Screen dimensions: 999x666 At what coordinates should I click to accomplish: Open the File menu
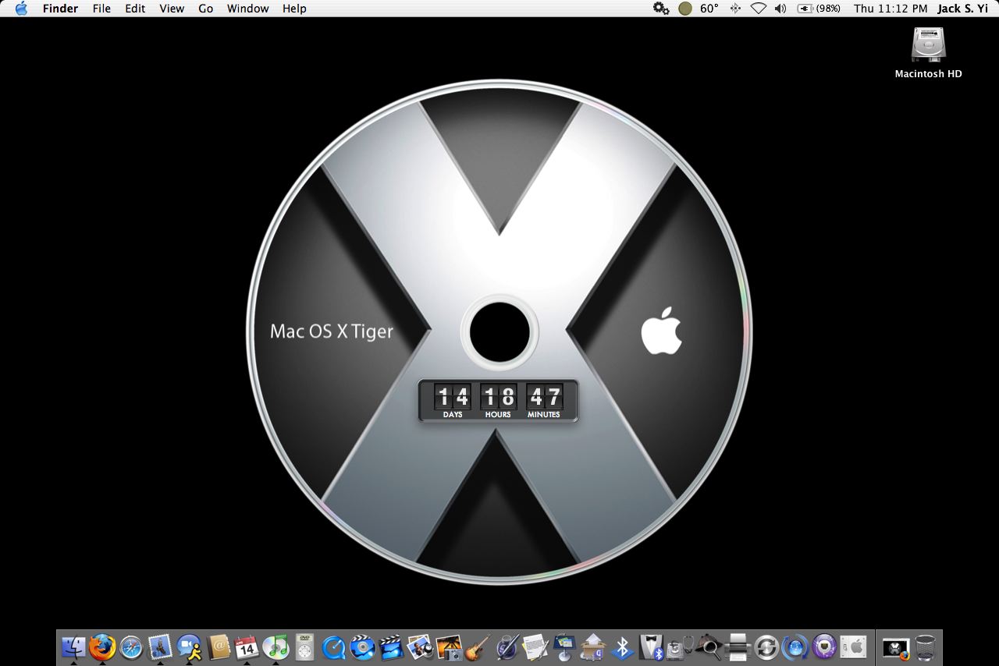[101, 9]
